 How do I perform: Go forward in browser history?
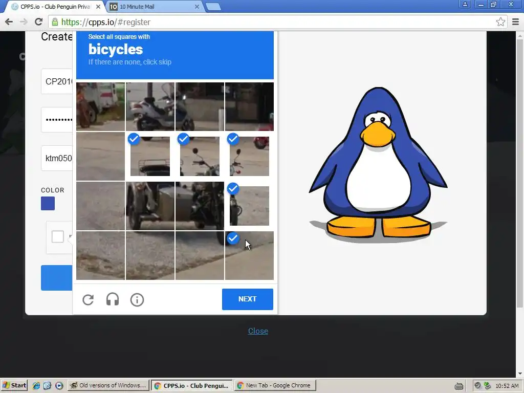tap(24, 22)
